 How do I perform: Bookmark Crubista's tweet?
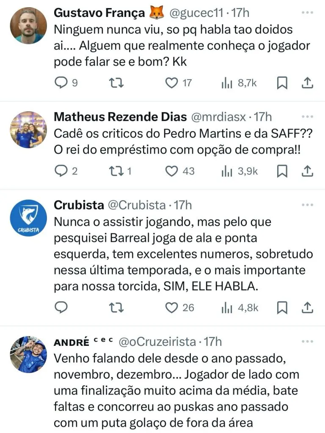tap(282, 307)
